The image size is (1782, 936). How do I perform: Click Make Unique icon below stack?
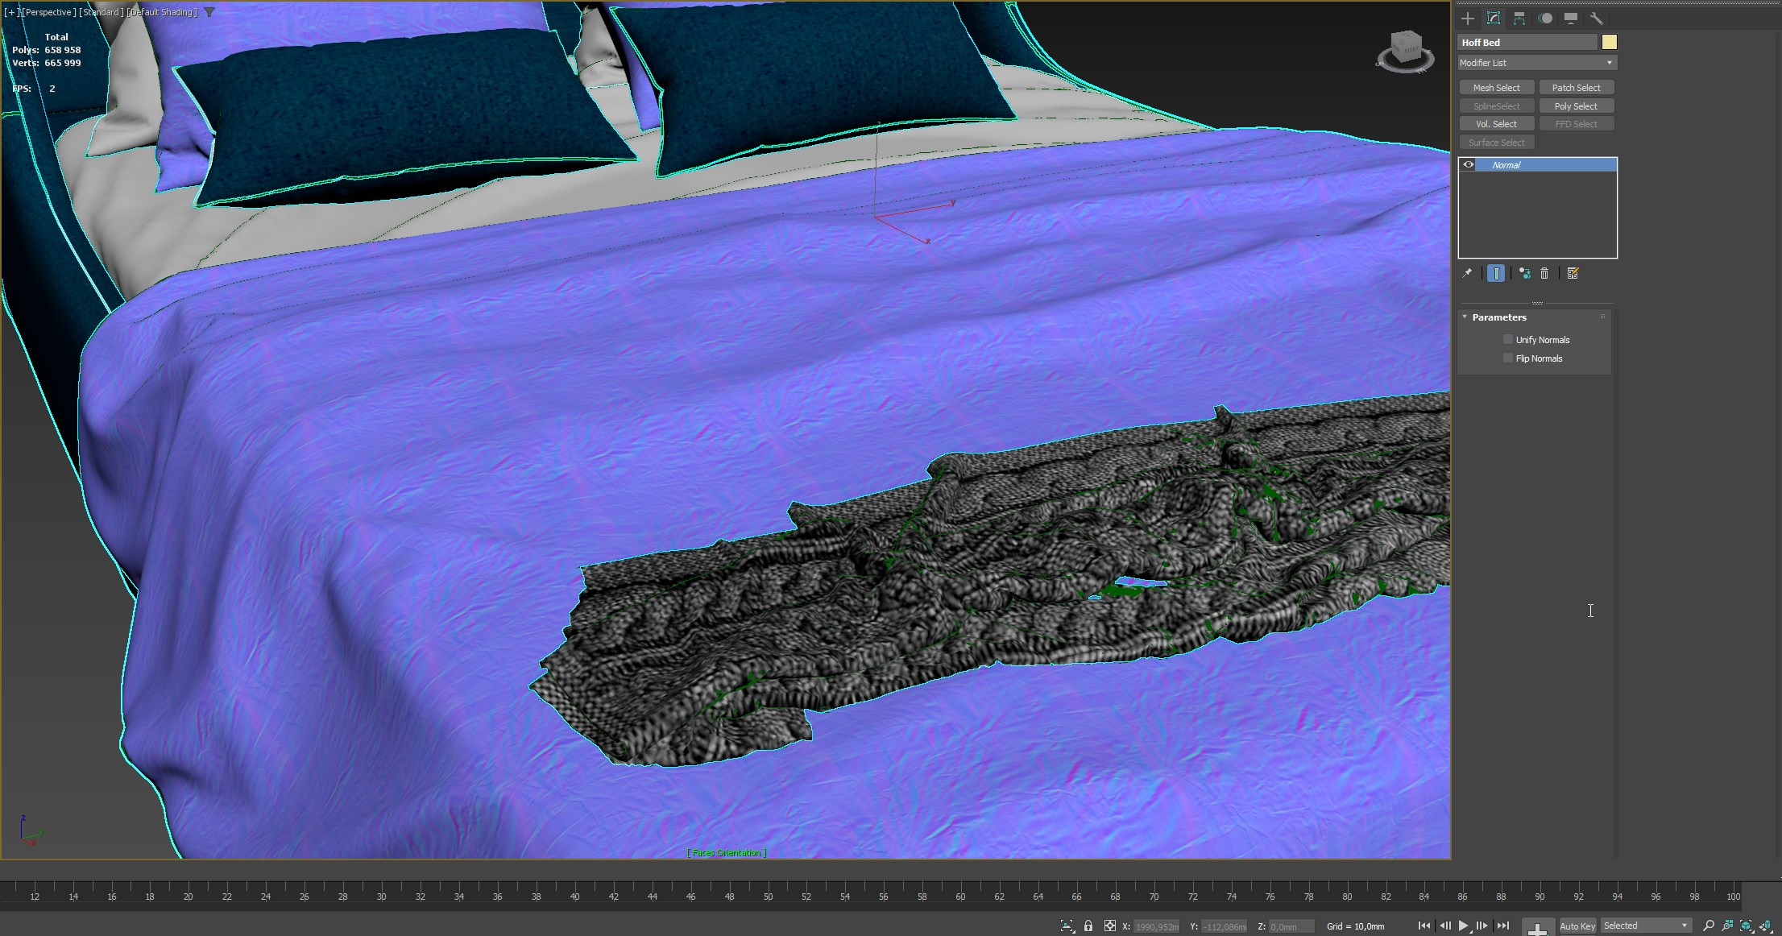pos(1524,274)
